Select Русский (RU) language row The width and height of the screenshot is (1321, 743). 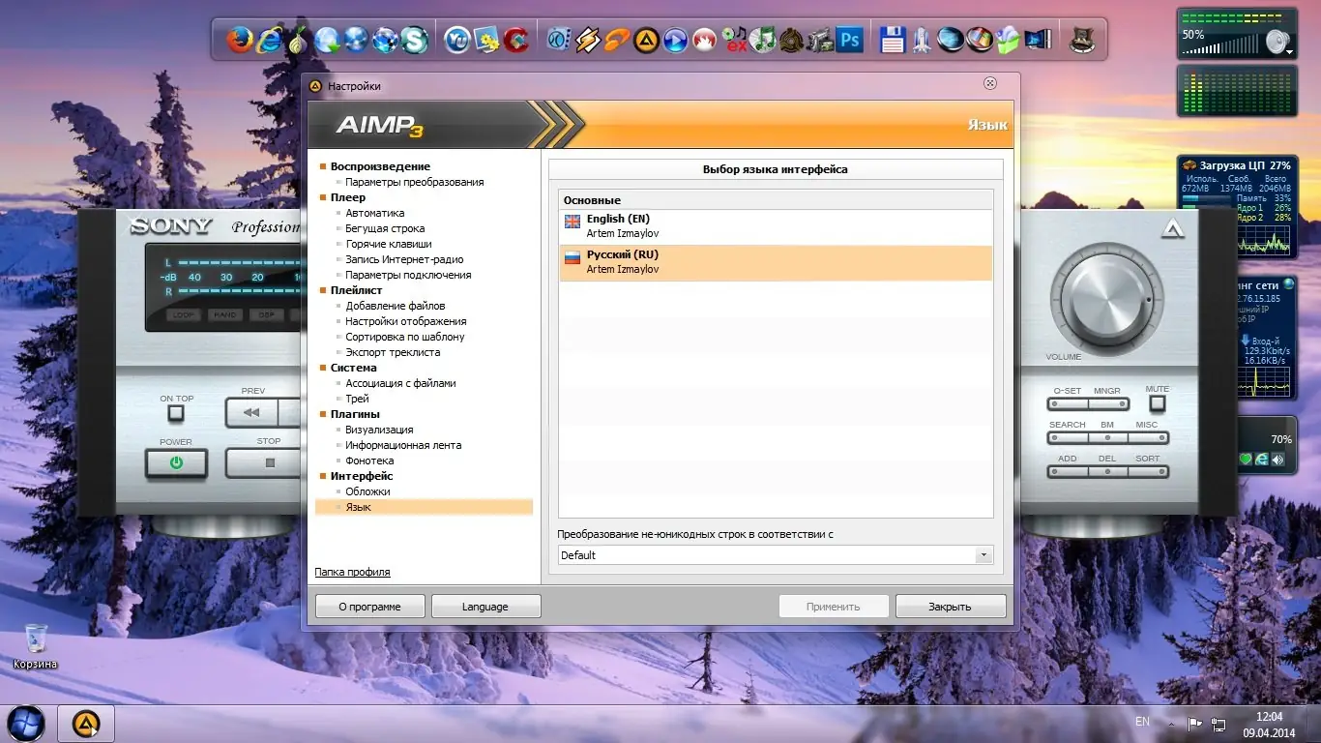776,263
